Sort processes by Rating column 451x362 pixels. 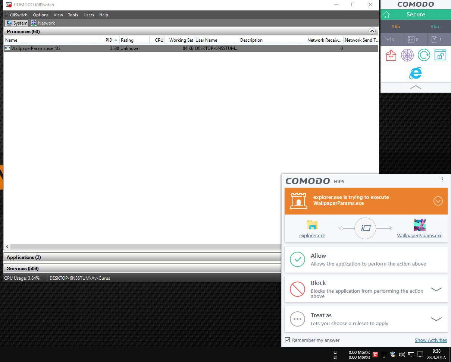[134, 40]
